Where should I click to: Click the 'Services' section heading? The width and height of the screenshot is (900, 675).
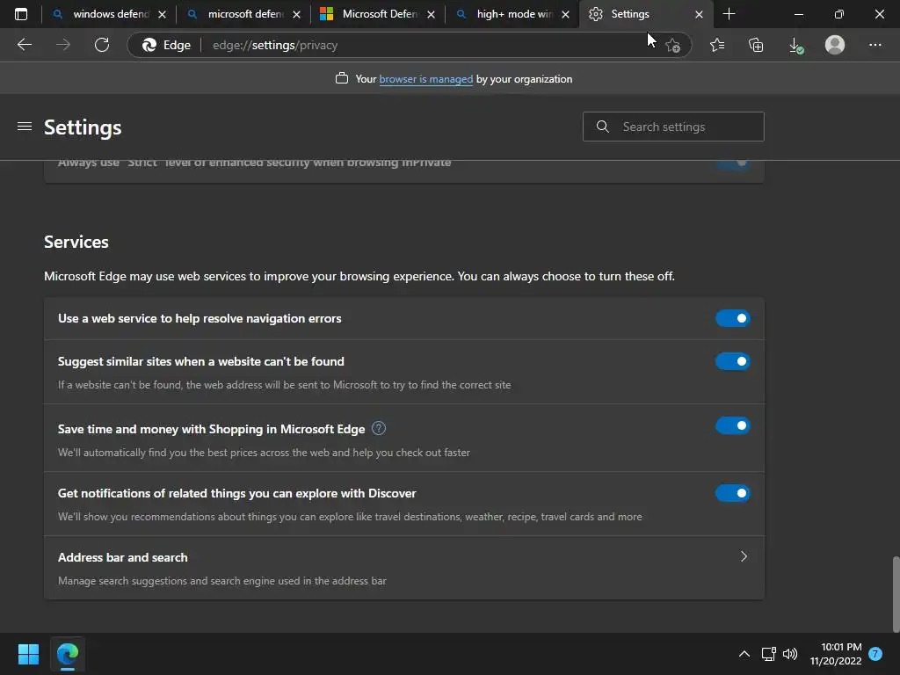click(76, 242)
